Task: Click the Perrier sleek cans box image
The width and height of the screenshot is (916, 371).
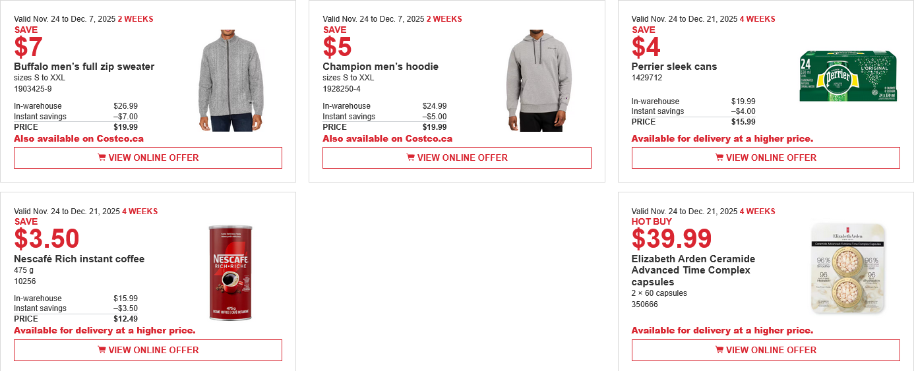Action: (x=847, y=76)
